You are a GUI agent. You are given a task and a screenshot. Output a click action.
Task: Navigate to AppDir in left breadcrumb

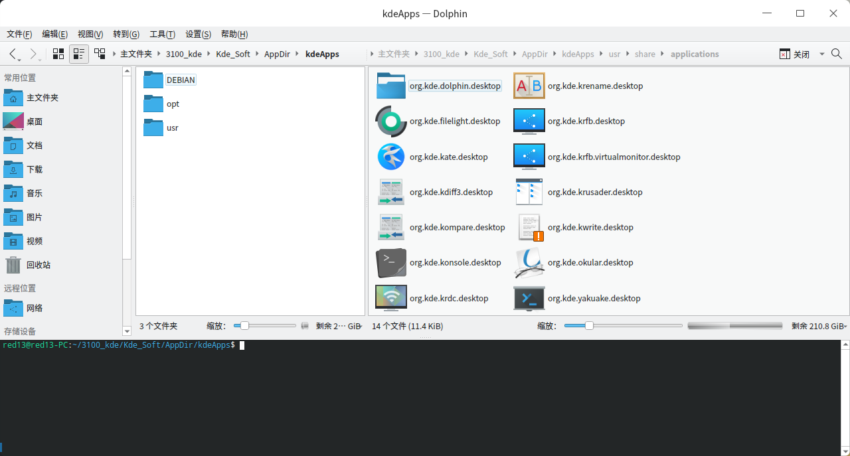(x=276, y=54)
